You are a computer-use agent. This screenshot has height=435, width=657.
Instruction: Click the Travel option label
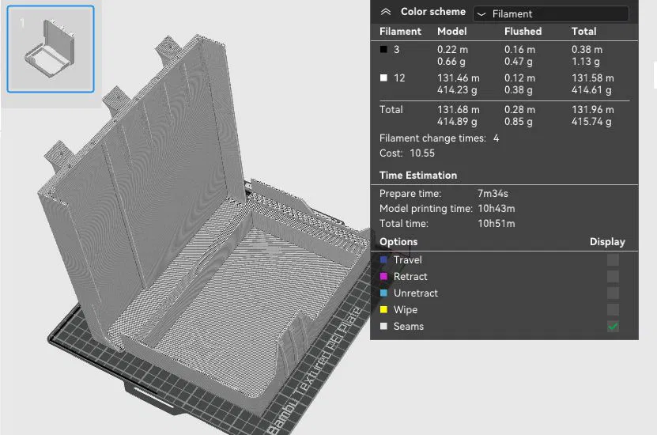click(407, 260)
